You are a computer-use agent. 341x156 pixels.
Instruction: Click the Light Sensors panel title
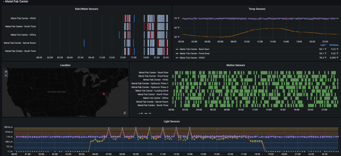[172, 121]
